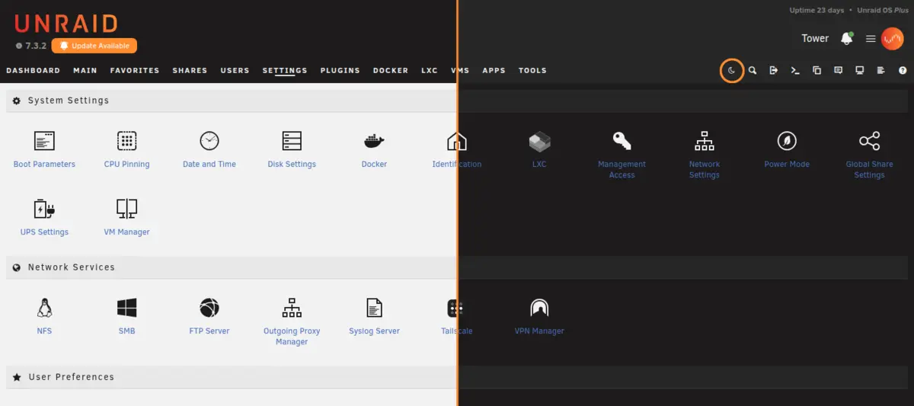Open the LXC menu in navigation bar
Screen dimensions: 914x406
pos(430,70)
